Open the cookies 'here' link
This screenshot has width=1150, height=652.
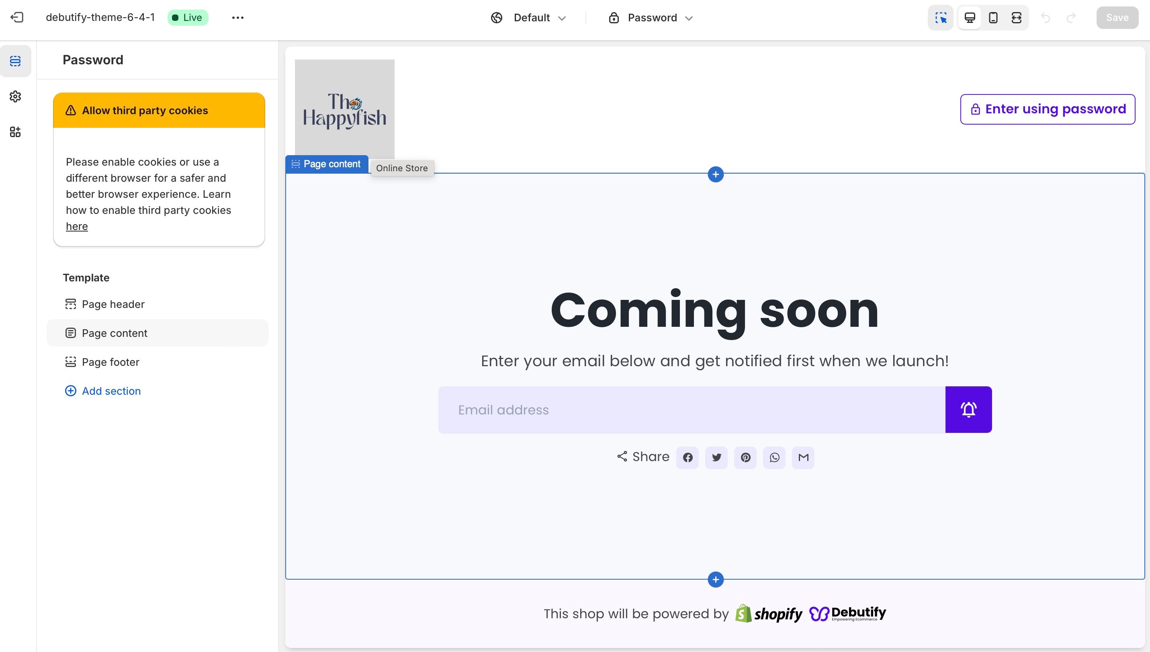pyautogui.click(x=77, y=226)
